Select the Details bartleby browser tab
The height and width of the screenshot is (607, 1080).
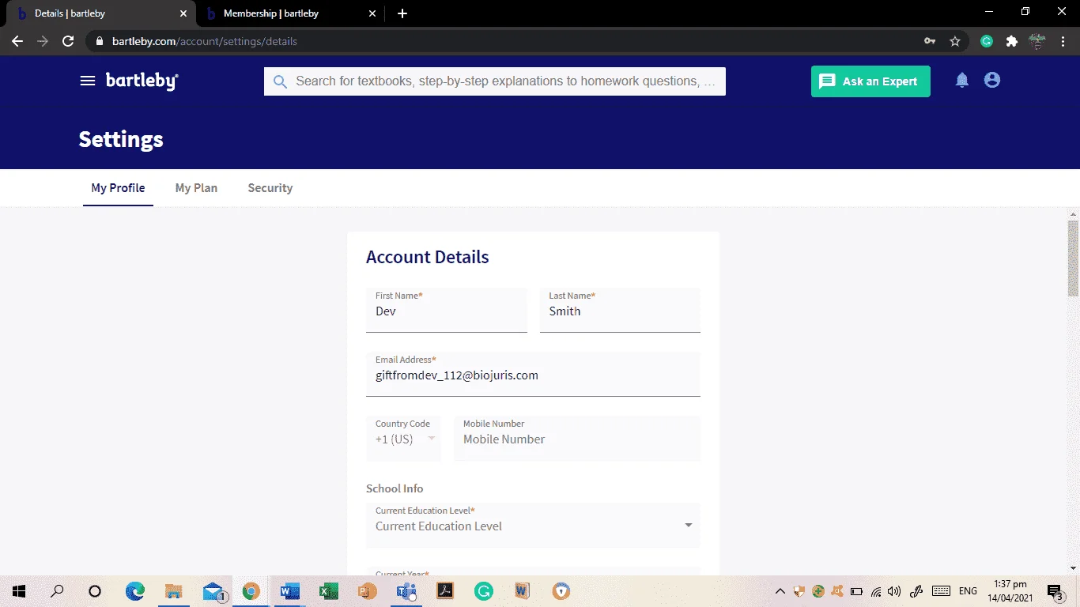pyautogui.click(x=101, y=13)
